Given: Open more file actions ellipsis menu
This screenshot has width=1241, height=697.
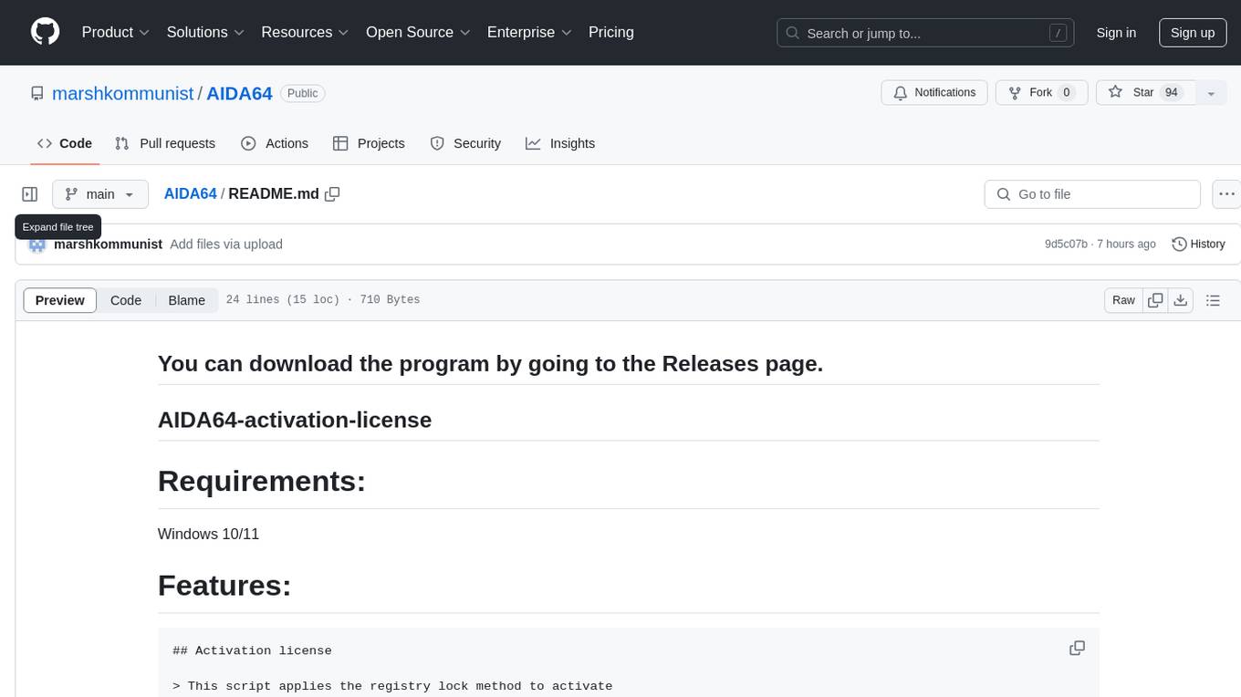Looking at the screenshot, I should click(1227, 194).
